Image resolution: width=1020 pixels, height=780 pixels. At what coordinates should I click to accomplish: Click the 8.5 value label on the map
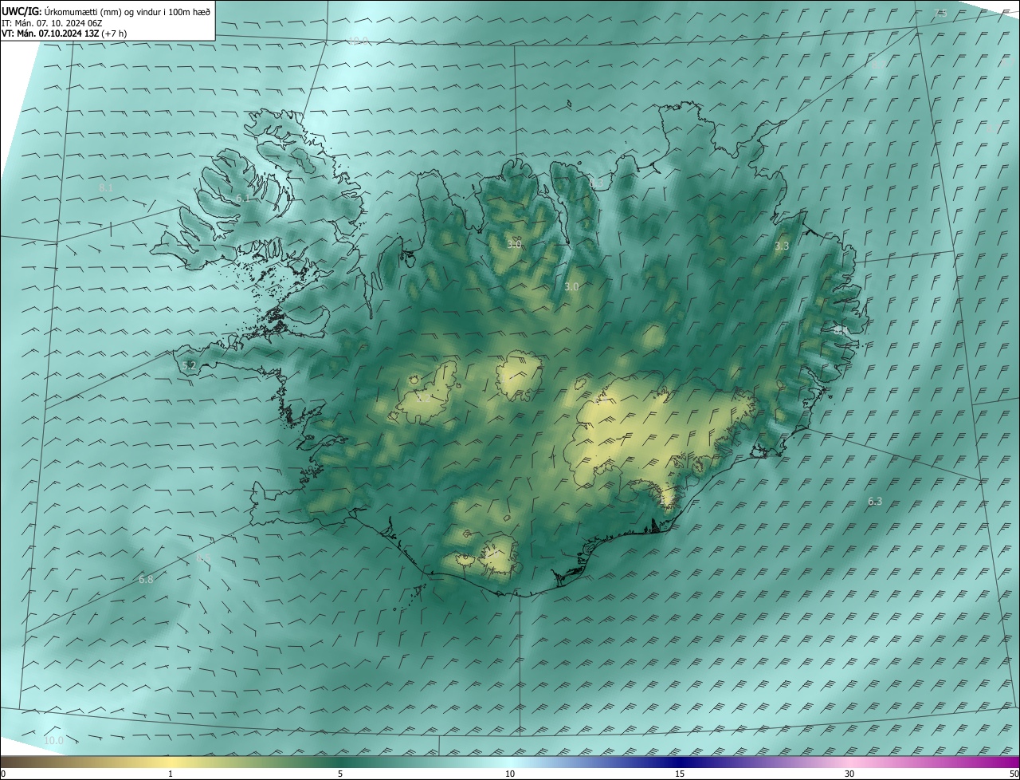point(203,558)
